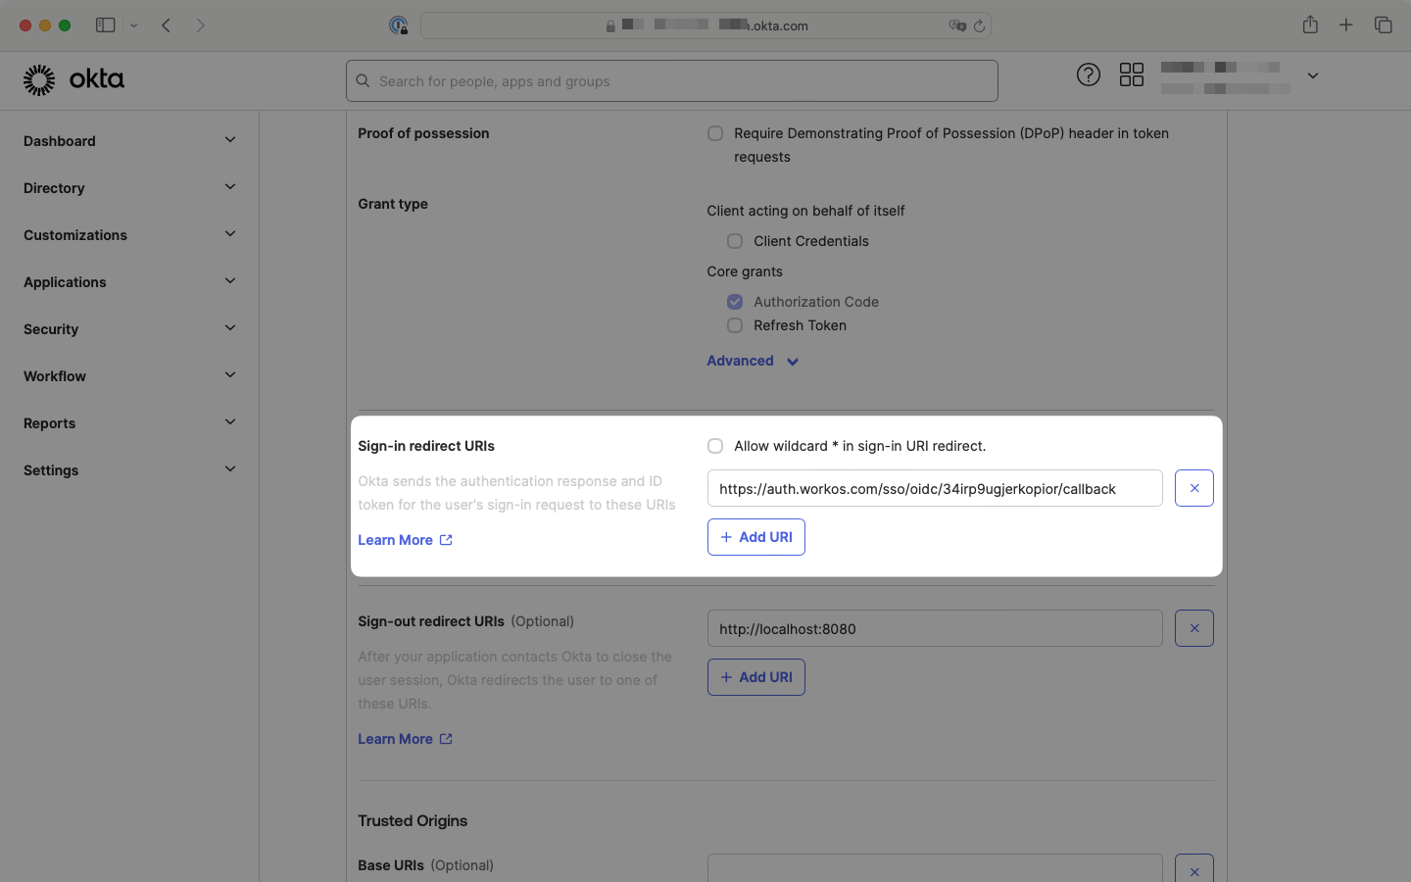Click the Share icon in Safari toolbar

tap(1310, 24)
